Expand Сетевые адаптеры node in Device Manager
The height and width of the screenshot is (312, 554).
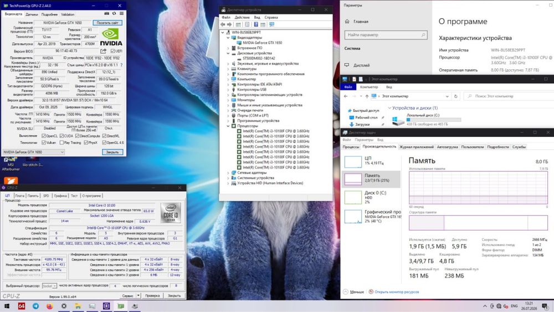coord(228,173)
